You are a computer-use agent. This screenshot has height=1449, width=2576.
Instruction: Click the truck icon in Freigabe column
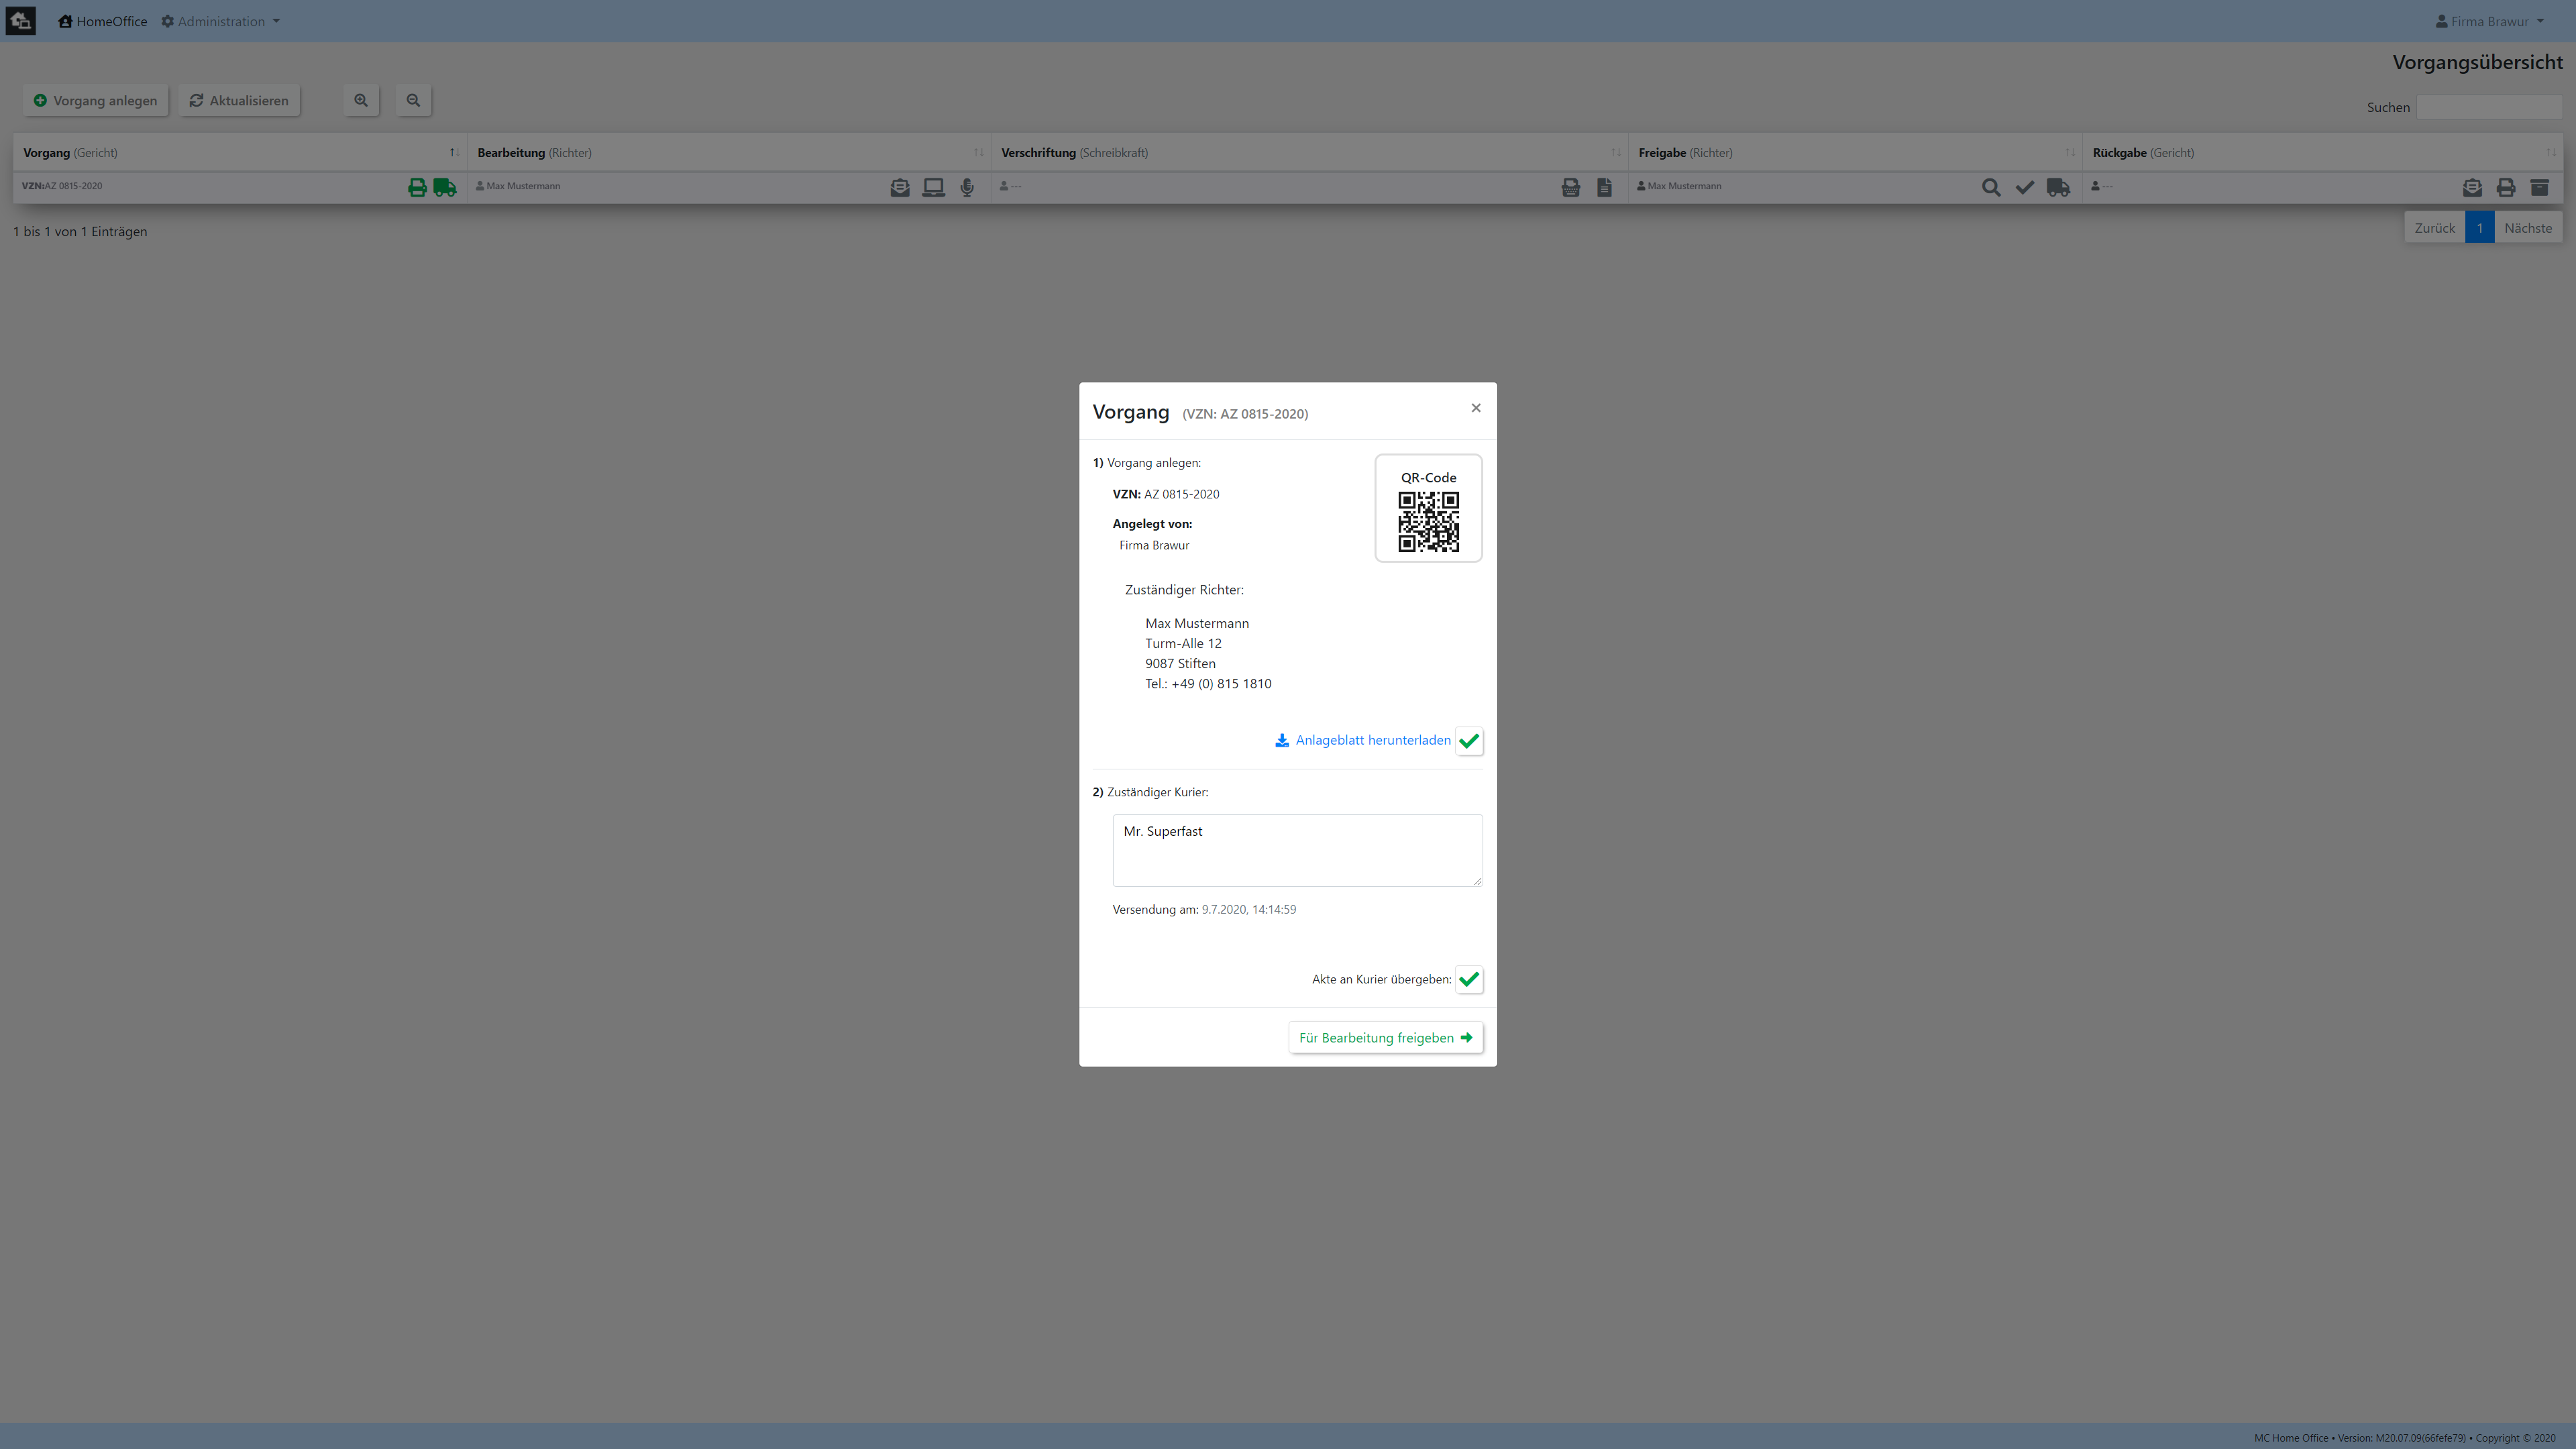point(2058,187)
